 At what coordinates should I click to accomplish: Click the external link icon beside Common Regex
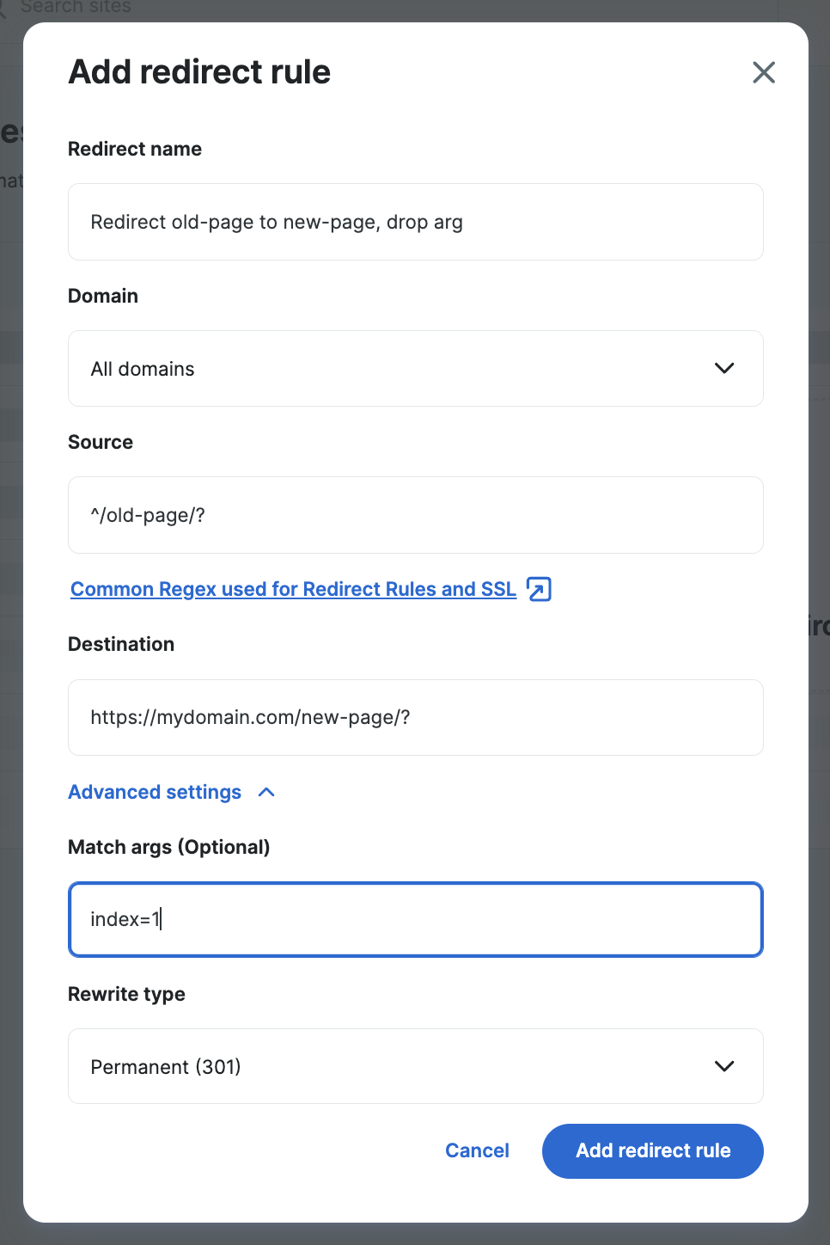pos(539,589)
